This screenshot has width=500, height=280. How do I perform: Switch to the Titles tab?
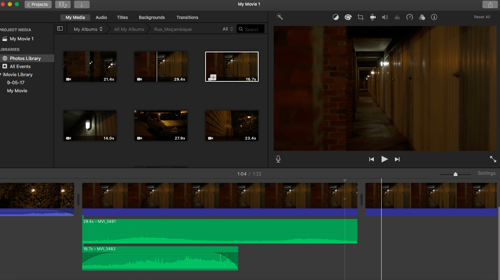point(122,17)
